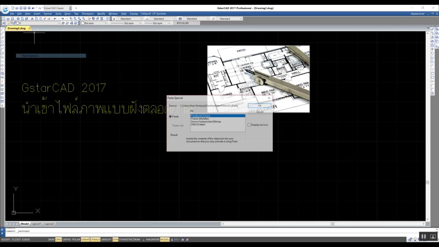The image size is (439, 247).
Task: Open the Edit menu
Action: point(20,14)
